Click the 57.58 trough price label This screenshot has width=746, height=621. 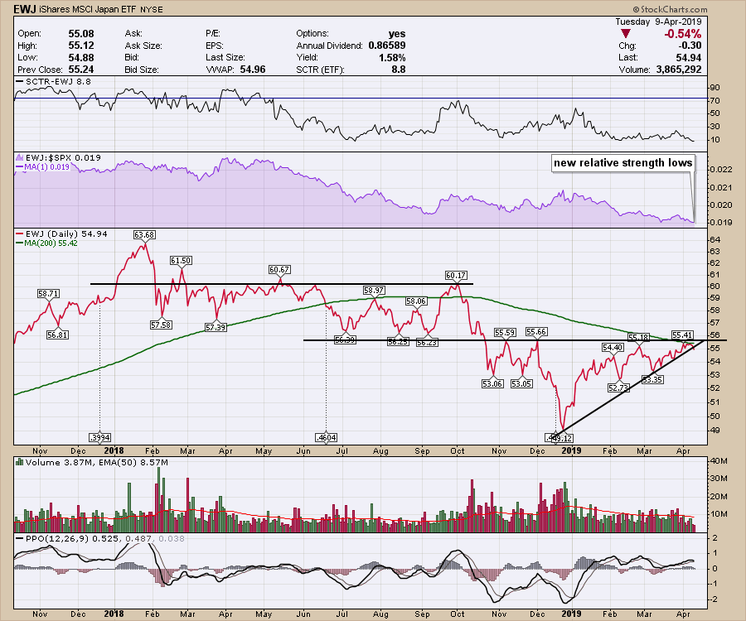(x=161, y=325)
